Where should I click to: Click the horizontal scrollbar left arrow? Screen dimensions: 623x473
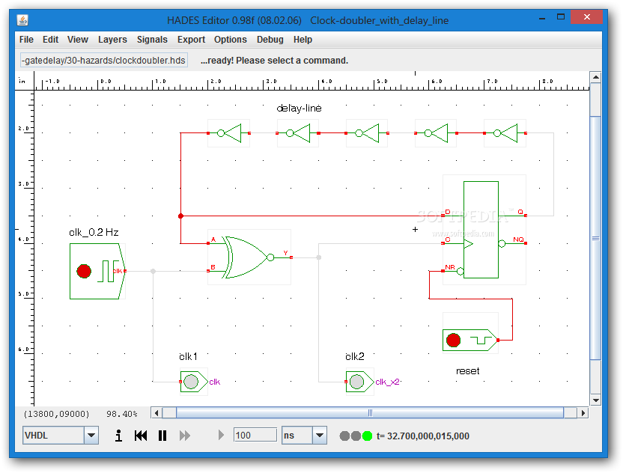pyautogui.click(x=156, y=413)
